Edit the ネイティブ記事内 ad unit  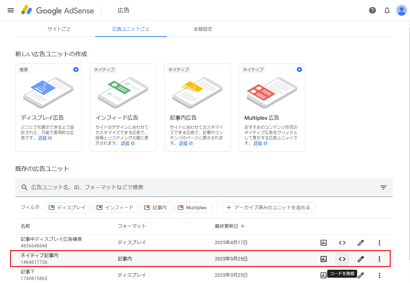click(361, 259)
